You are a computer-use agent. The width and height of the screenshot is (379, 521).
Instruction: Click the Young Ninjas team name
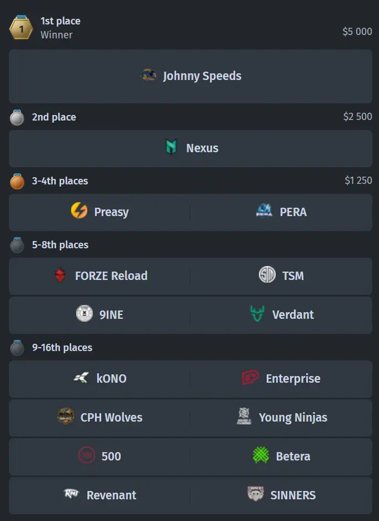click(x=293, y=418)
